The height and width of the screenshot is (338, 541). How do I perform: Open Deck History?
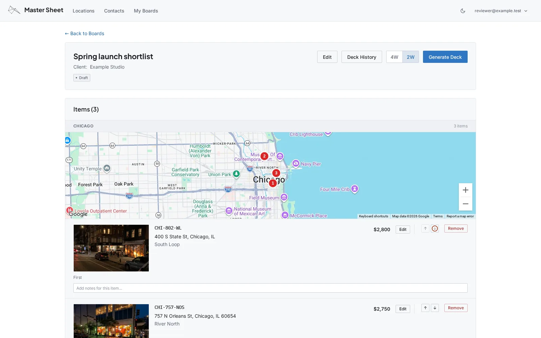[361, 57]
